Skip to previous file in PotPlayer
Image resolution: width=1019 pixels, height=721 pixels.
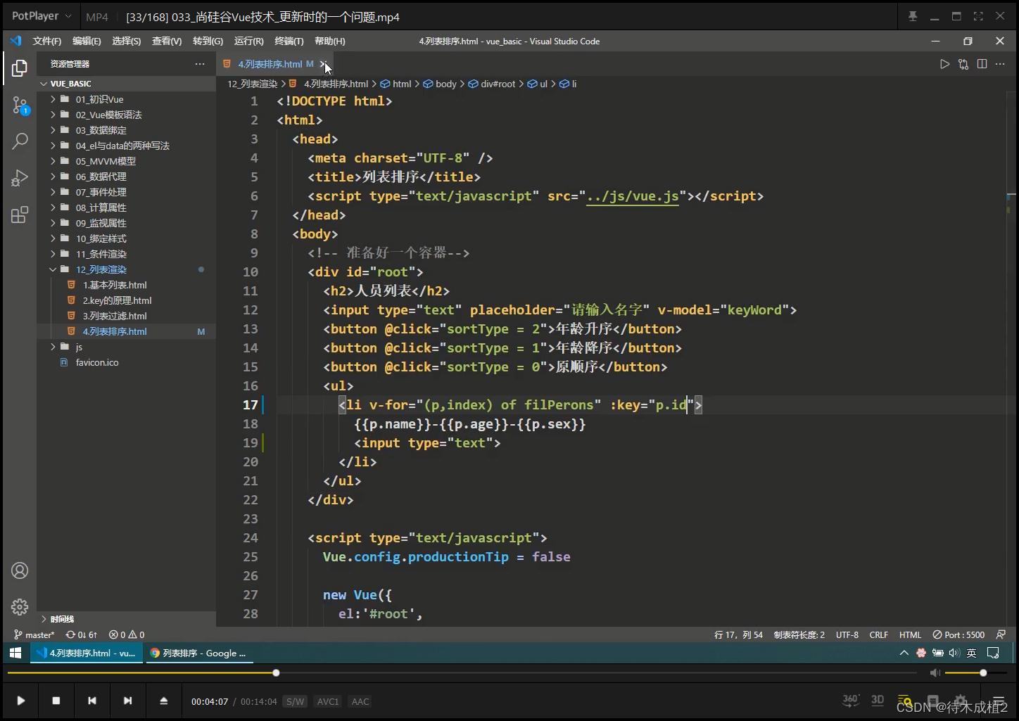pos(92,701)
